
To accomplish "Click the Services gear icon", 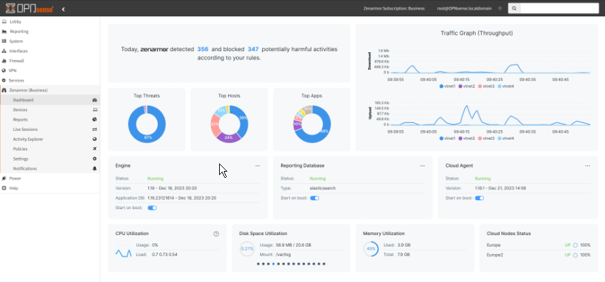I will pos(4,80).
